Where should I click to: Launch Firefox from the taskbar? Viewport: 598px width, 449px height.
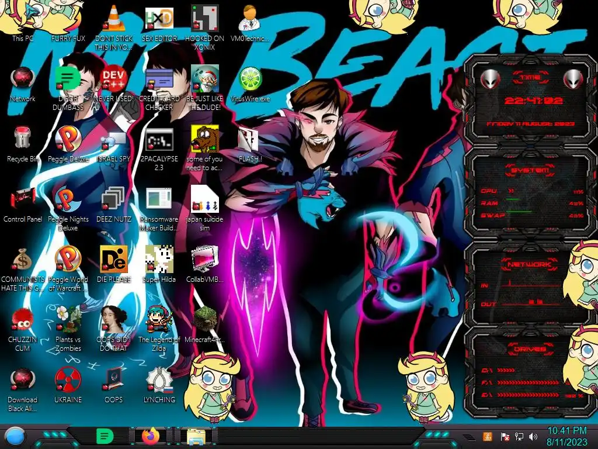click(151, 436)
